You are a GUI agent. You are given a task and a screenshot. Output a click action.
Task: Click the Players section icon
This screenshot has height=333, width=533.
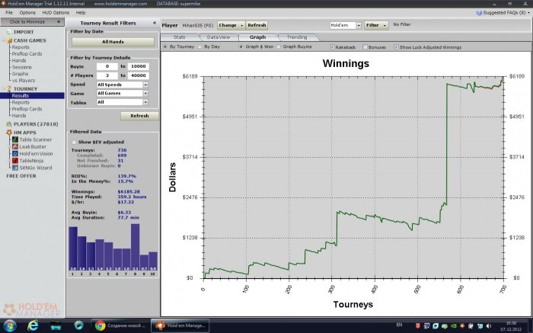point(9,124)
